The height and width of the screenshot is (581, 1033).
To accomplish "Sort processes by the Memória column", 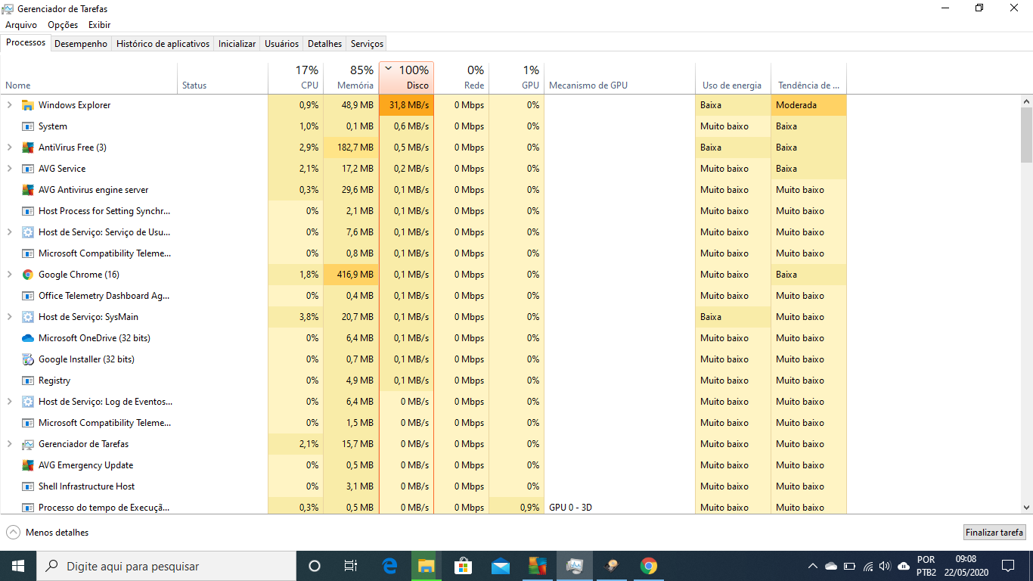I will coord(352,77).
